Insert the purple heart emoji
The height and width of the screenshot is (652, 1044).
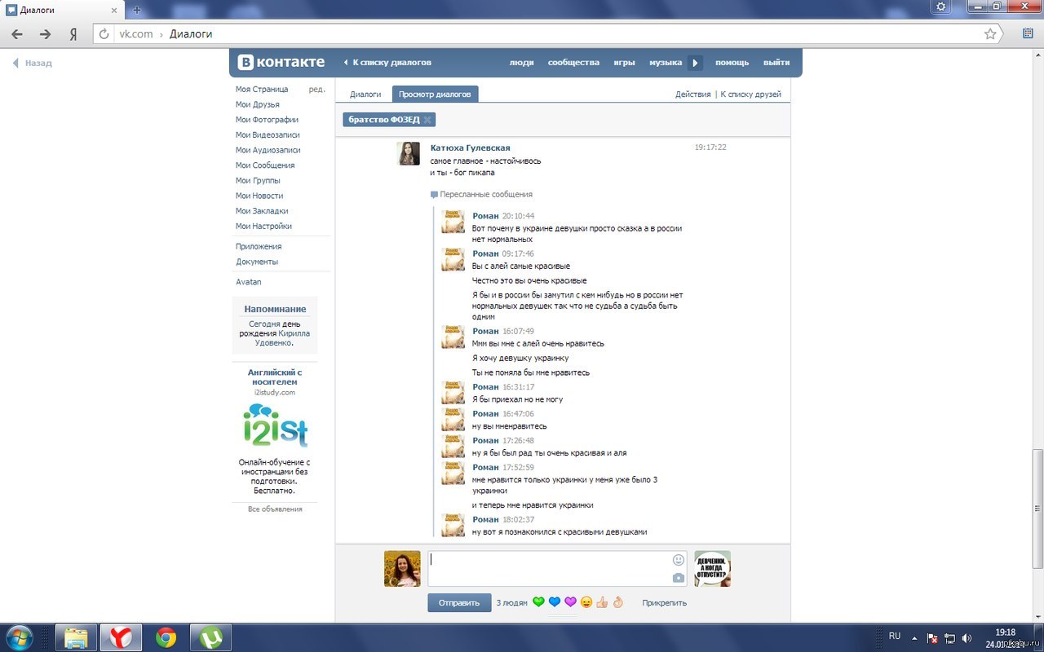(x=570, y=602)
